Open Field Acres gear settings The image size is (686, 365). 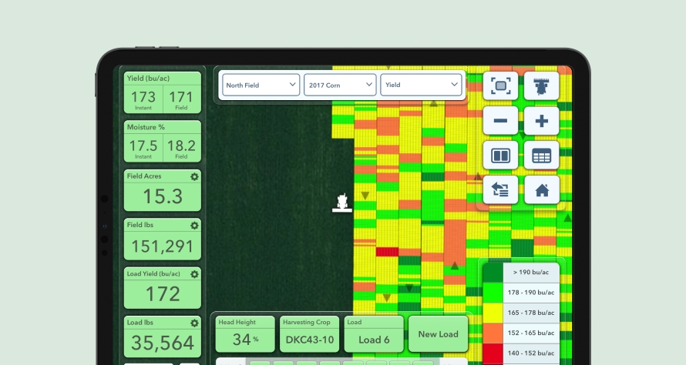click(x=194, y=176)
